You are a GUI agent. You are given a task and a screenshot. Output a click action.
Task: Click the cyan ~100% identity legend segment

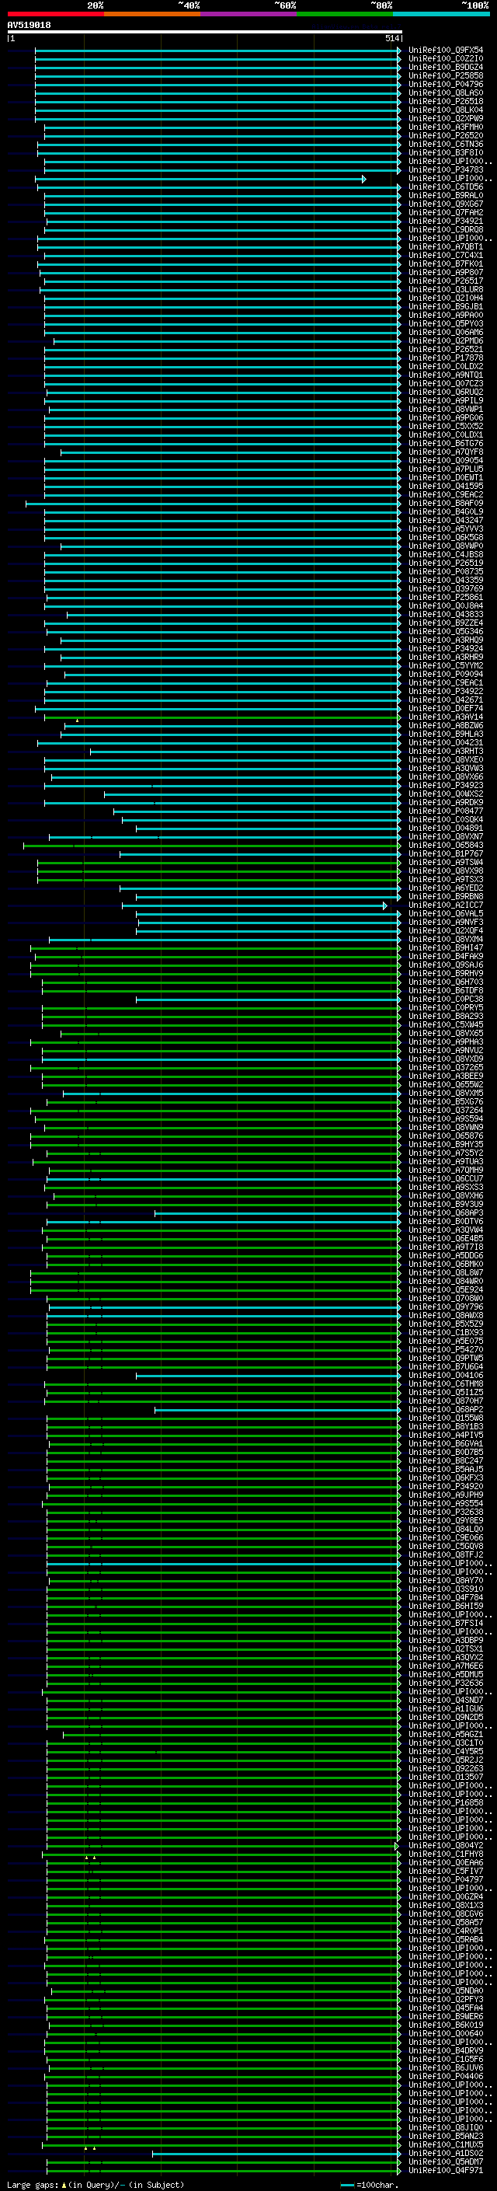point(441,15)
